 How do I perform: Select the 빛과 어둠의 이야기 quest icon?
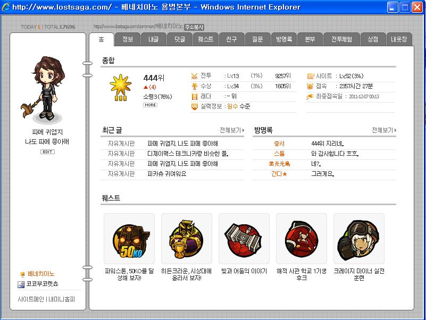(x=244, y=239)
